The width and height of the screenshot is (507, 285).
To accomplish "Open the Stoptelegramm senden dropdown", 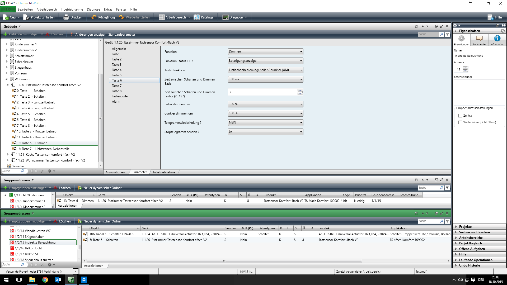I will (x=265, y=132).
